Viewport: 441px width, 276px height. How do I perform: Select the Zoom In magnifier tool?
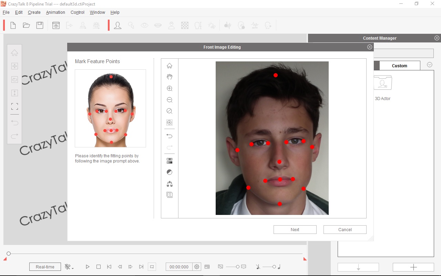click(x=170, y=89)
